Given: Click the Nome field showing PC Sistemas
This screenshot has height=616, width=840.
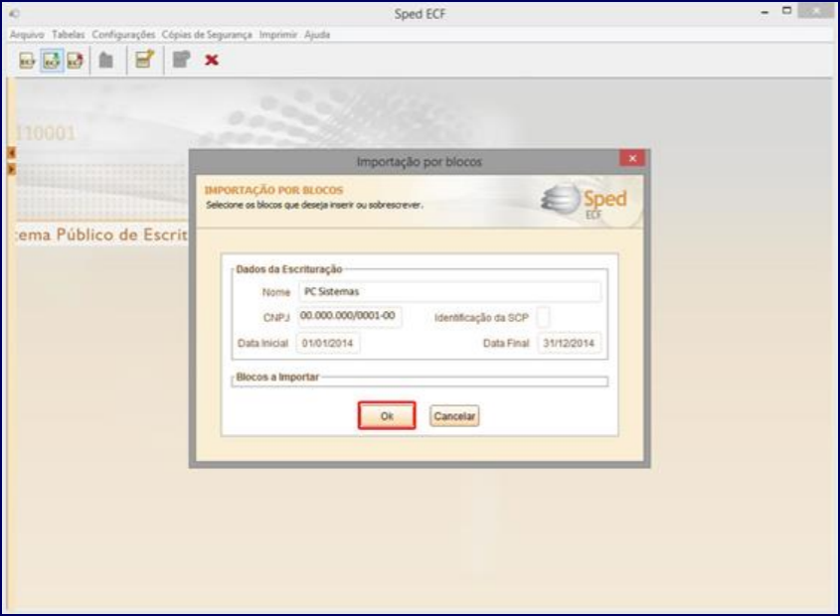Looking at the screenshot, I should pyautogui.click(x=449, y=292).
